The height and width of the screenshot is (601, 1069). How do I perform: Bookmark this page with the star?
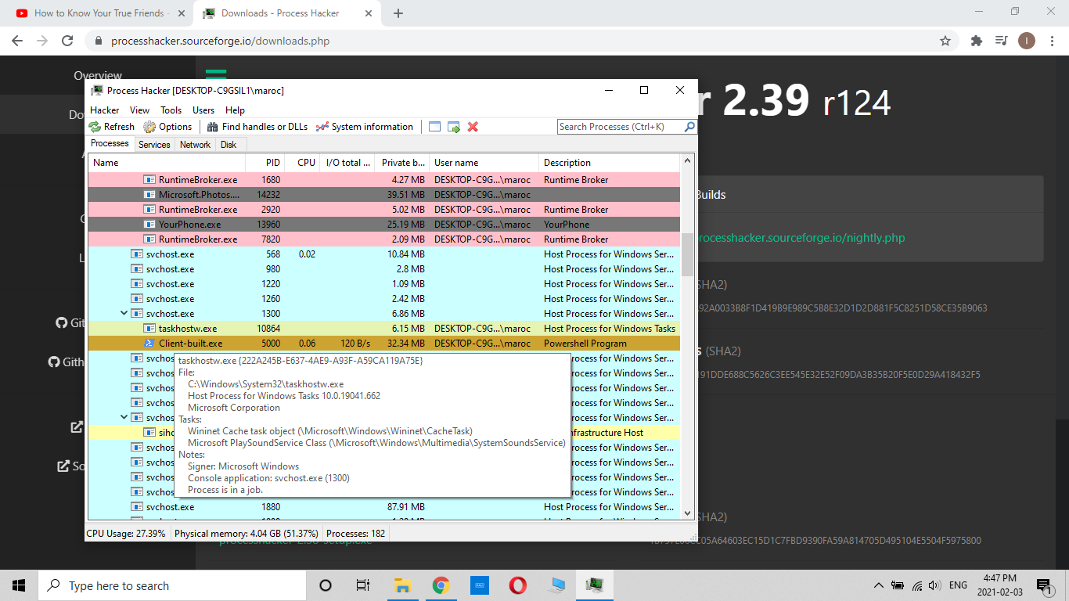[x=945, y=41]
